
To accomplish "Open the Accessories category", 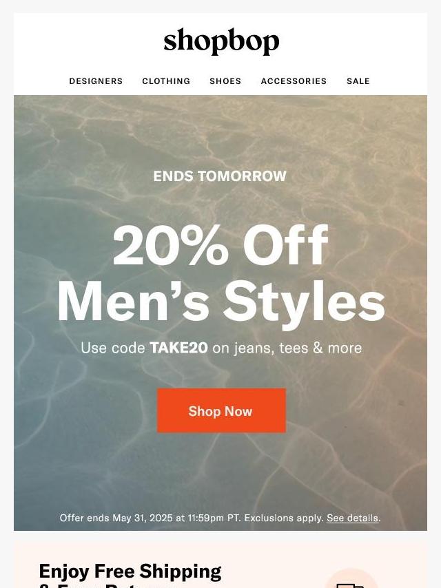I will pos(294,81).
